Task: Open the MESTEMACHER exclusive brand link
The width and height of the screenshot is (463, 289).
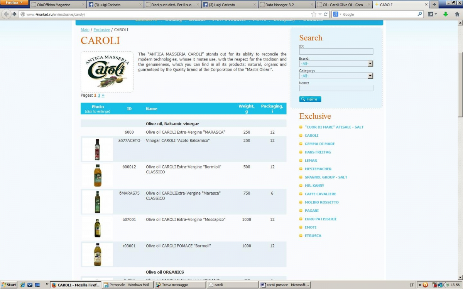Action: click(318, 169)
